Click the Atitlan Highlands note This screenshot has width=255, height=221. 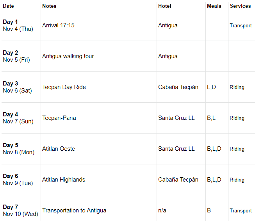pyautogui.click(x=64, y=180)
